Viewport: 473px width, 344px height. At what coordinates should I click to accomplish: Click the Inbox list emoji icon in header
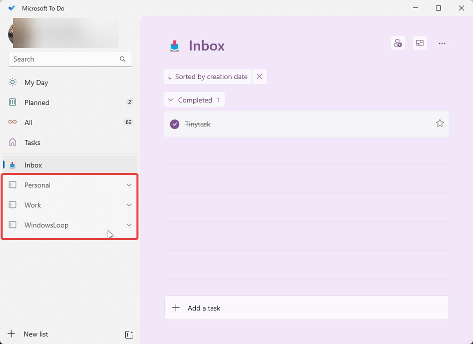point(174,46)
